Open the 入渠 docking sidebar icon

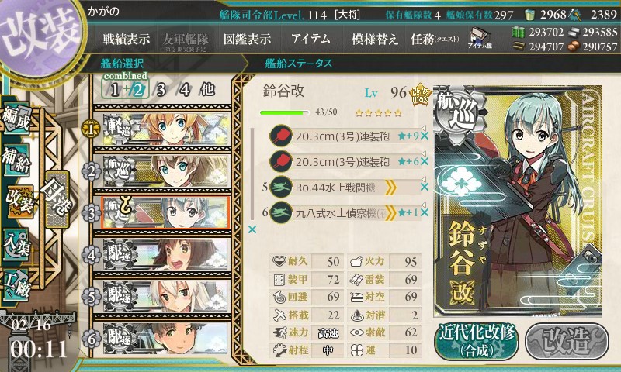click(16, 245)
